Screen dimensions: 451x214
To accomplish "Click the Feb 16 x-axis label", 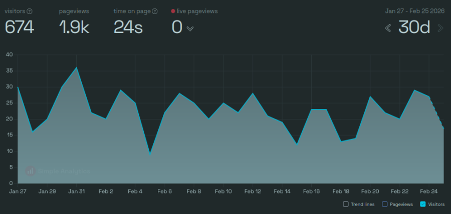I will click(311, 191).
